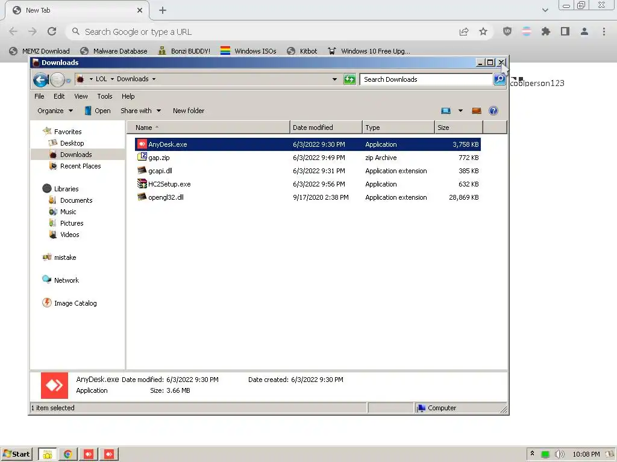This screenshot has height=462, width=617.
Task: Open recent pages dropdown beside forward arrow
Action: point(68,81)
